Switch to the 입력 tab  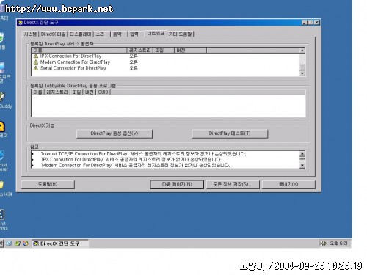pyautogui.click(x=136, y=34)
